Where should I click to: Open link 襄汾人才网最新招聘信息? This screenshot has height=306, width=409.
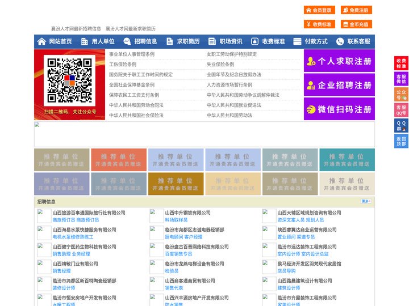click(76, 29)
